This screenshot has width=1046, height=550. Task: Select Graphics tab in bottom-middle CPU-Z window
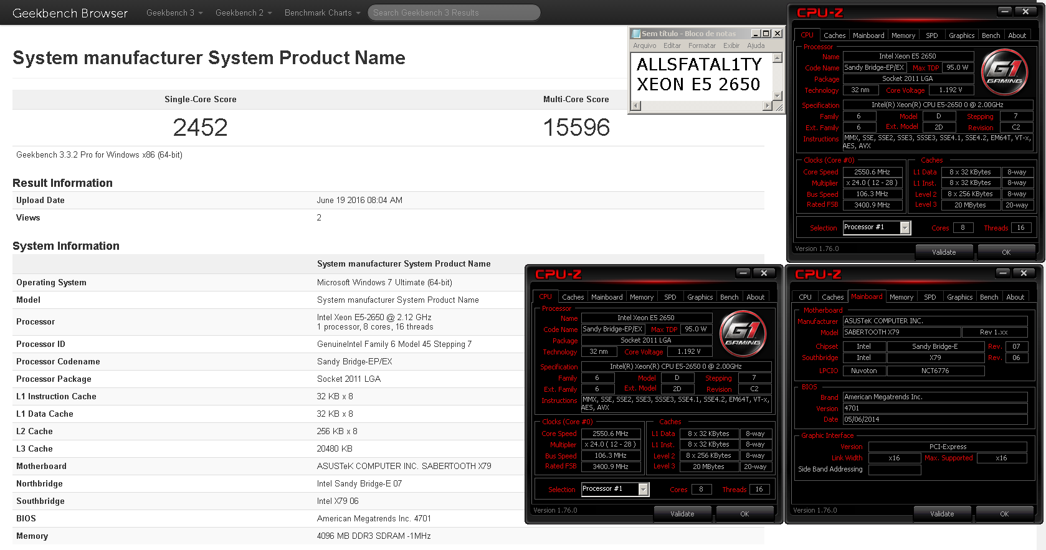click(x=700, y=297)
